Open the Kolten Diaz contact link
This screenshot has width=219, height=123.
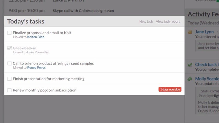(36, 37)
